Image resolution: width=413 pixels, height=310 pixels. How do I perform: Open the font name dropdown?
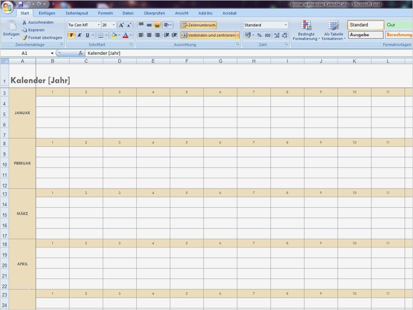98,25
